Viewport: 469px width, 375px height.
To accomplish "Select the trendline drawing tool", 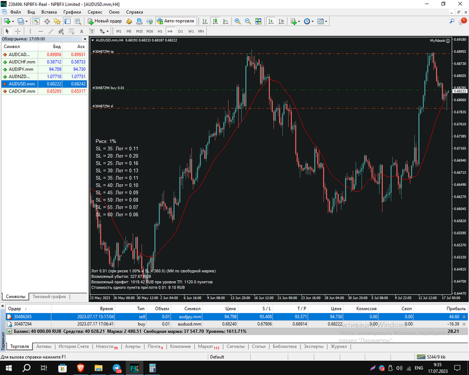I will tap(51, 31).
